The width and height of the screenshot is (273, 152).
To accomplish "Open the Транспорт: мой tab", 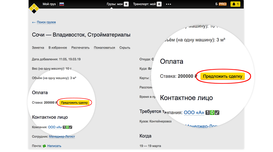I will tap(144, 4).
